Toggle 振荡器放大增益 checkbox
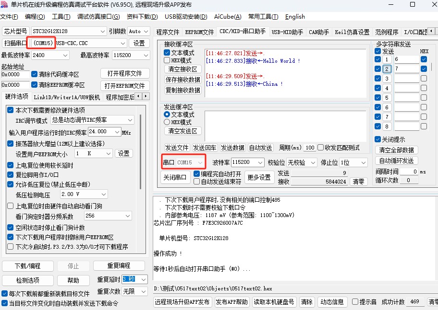Image resolution: width=438 pixels, height=310 pixels. (11, 144)
